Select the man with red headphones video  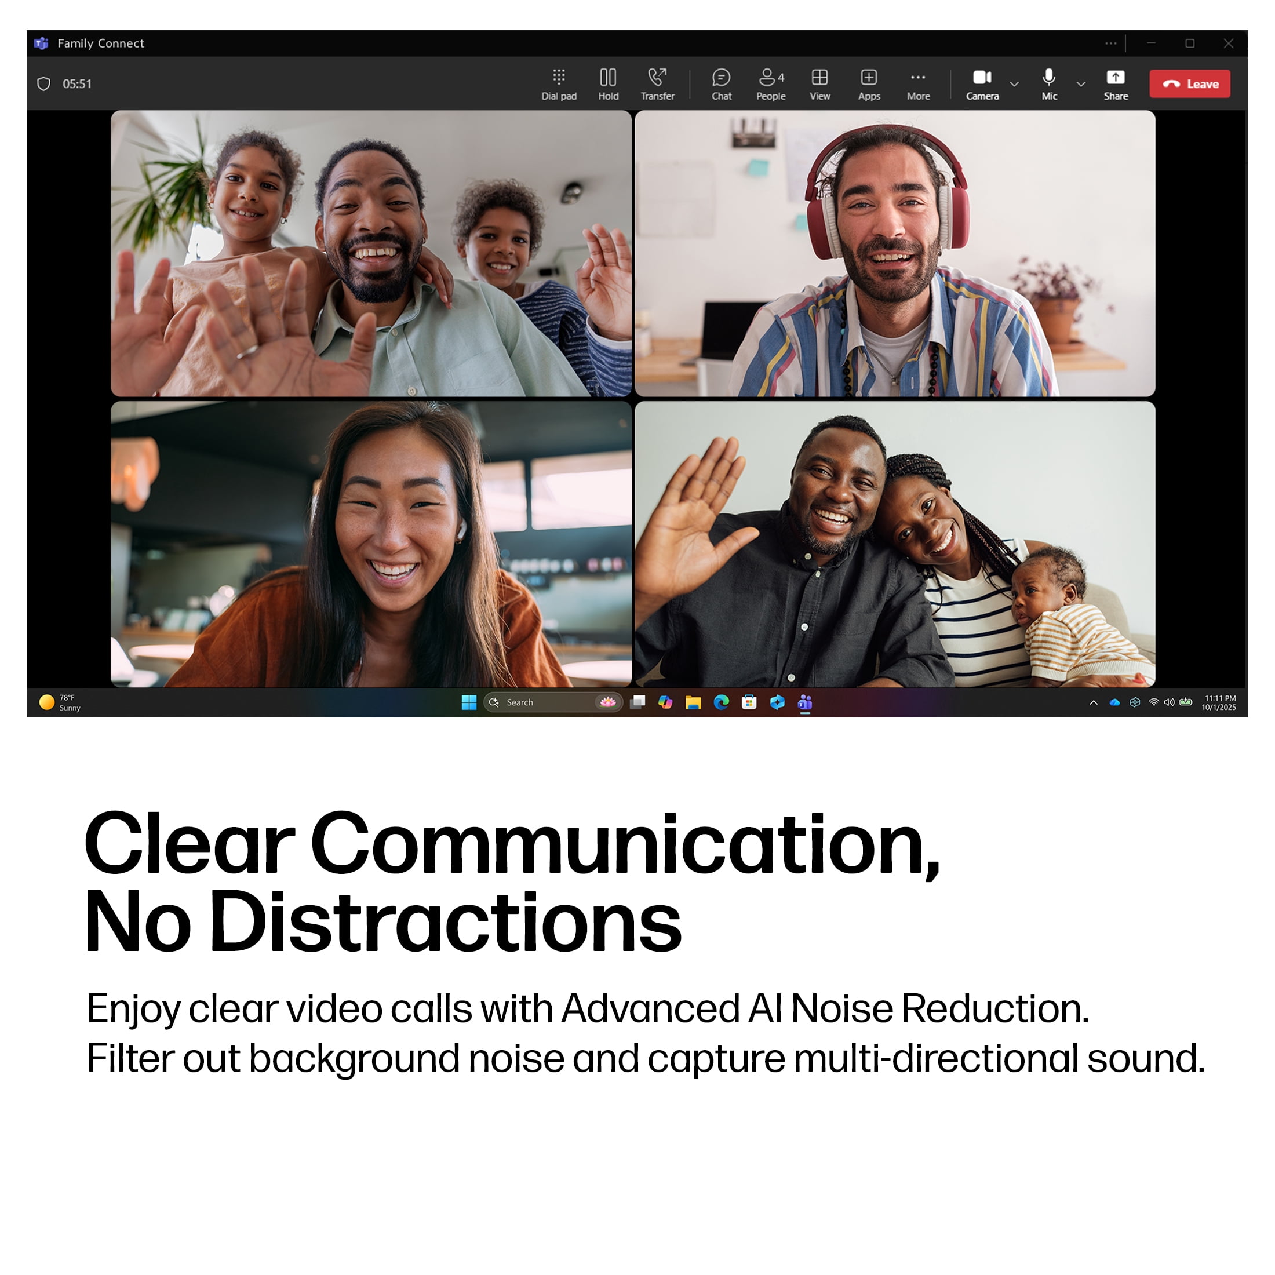coord(894,253)
